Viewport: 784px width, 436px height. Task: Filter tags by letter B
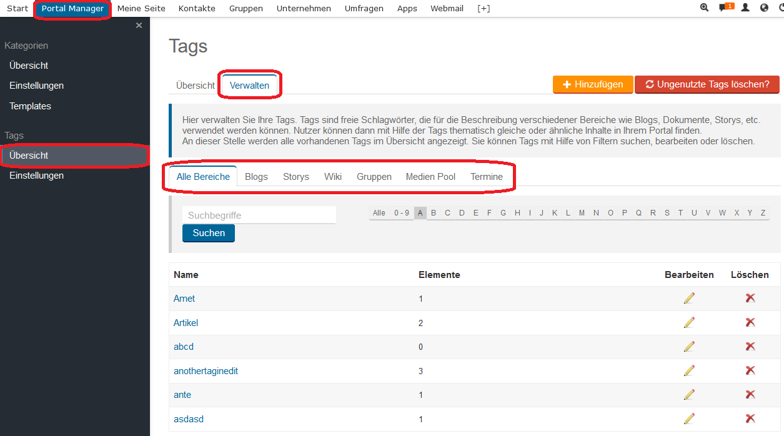pyautogui.click(x=434, y=213)
